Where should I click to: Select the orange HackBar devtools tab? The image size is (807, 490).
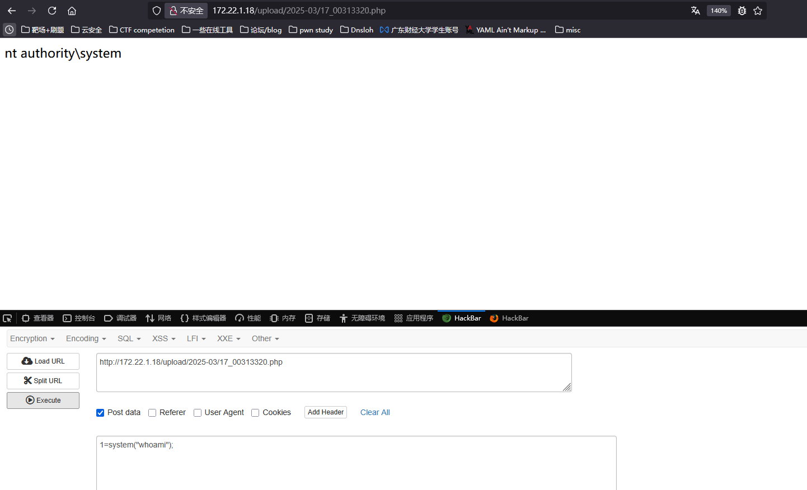coord(509,318)
